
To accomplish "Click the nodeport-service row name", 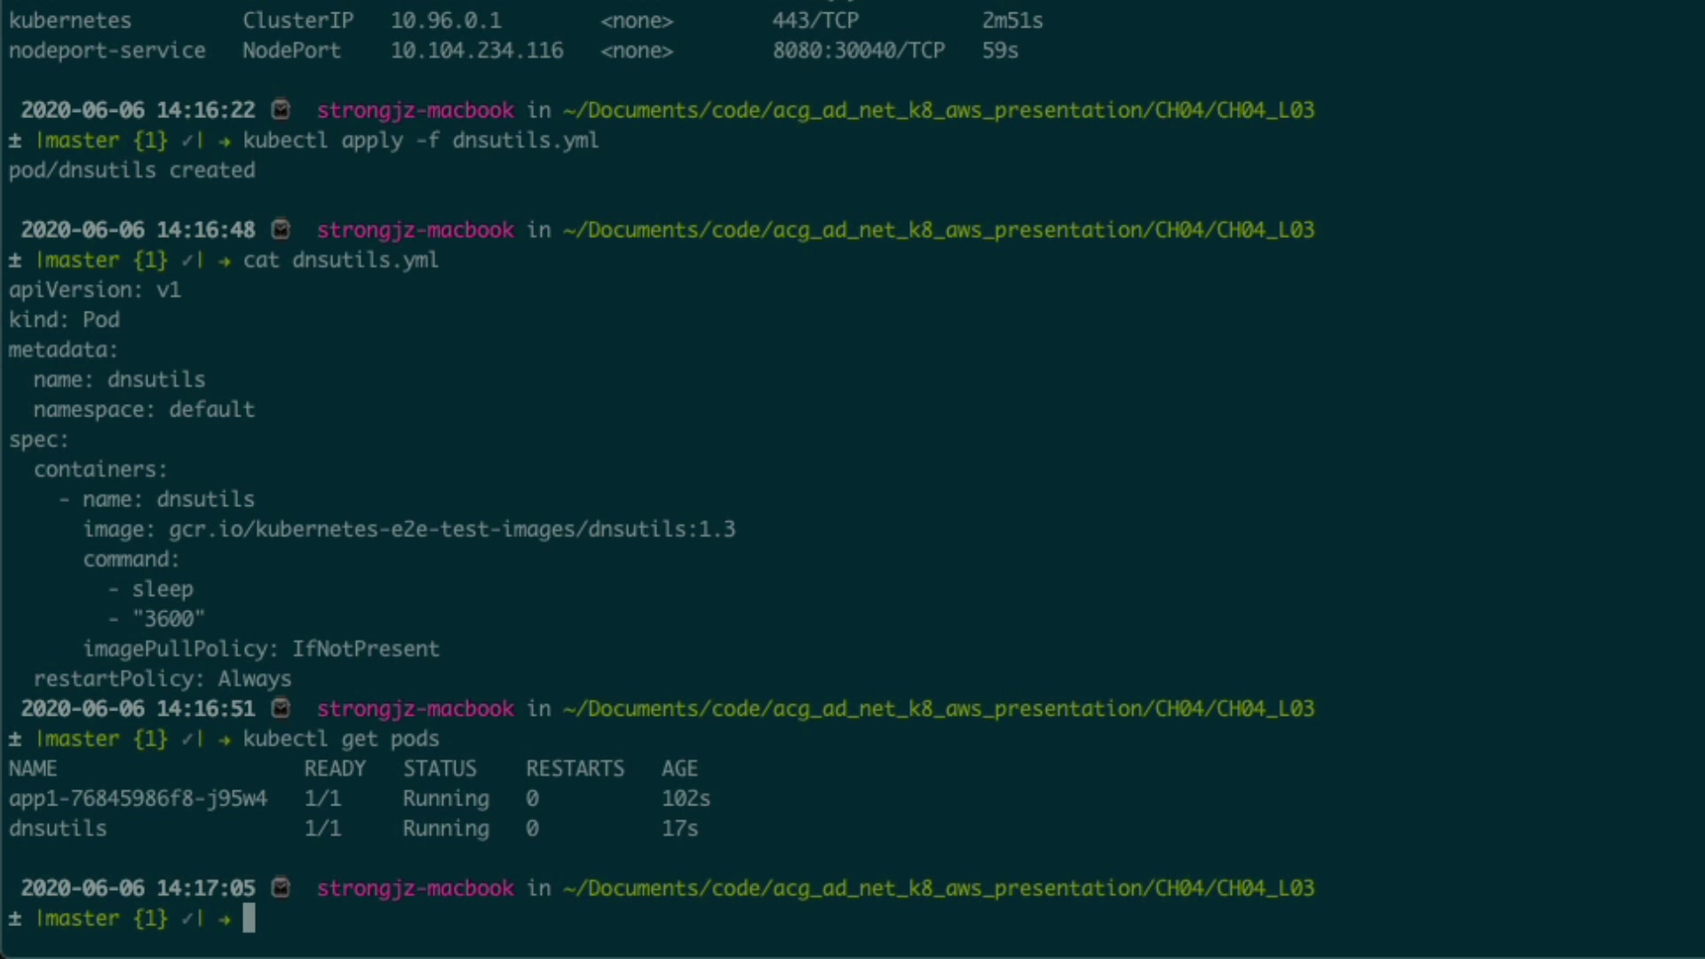I will [x=107, y=51].
